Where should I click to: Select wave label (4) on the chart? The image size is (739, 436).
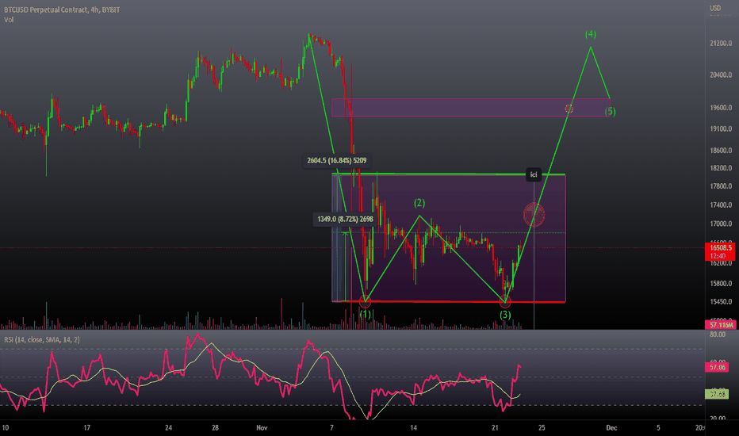coord(591,34)
